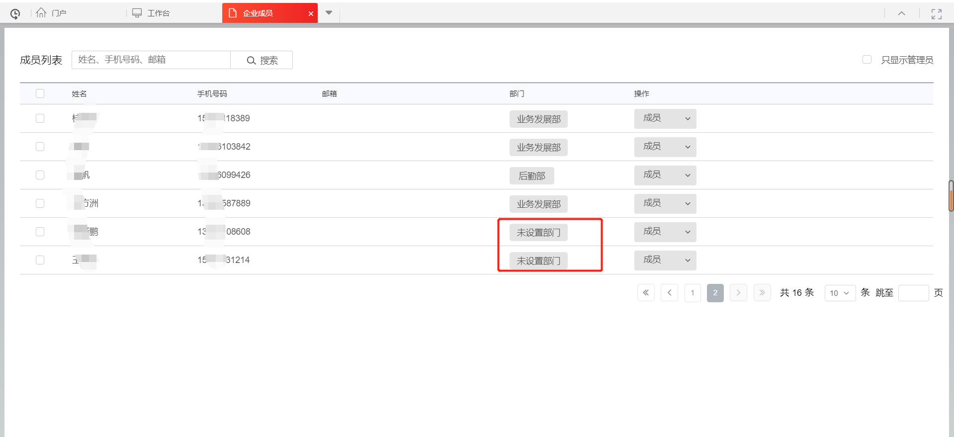Open 成员 role dropdown for row 08608

[x=665, y=232]
